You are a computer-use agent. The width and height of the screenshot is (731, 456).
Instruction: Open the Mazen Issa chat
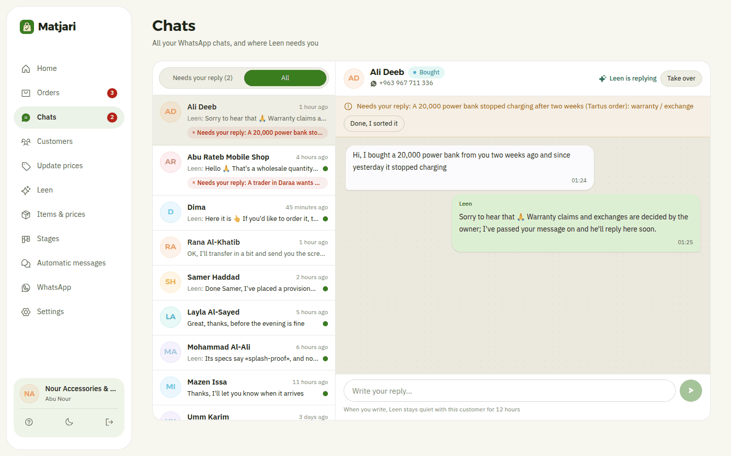coord(244,388)
